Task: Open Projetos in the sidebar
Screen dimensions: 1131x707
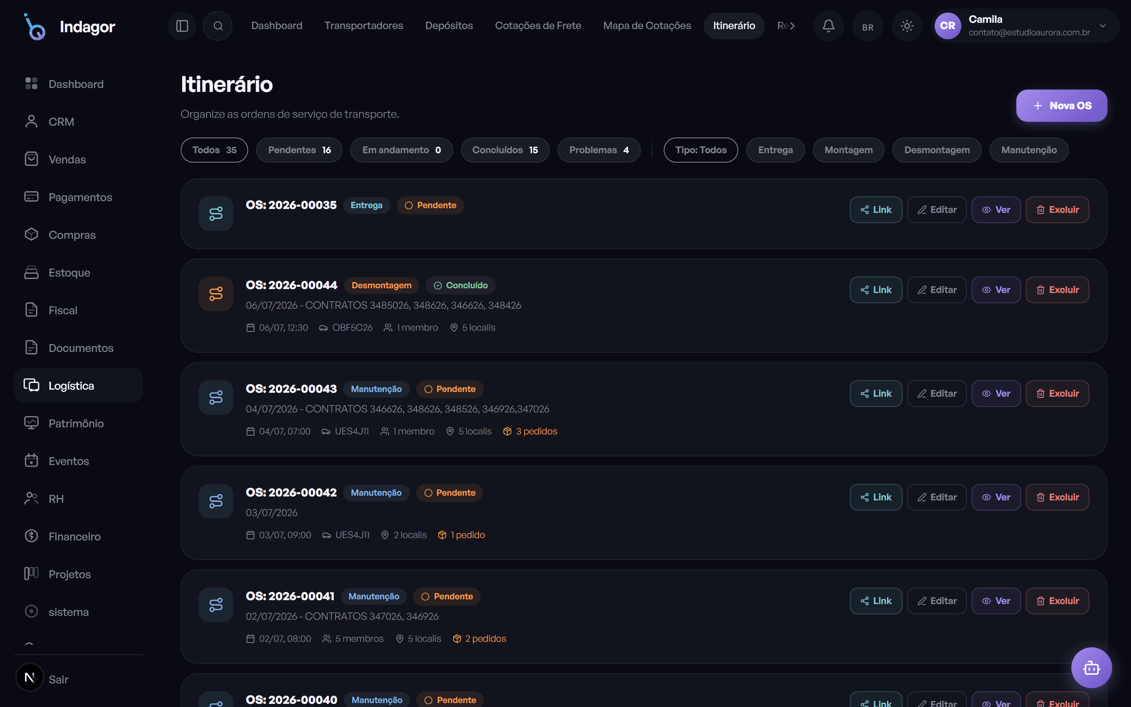Action: click(x=78, y=574)
